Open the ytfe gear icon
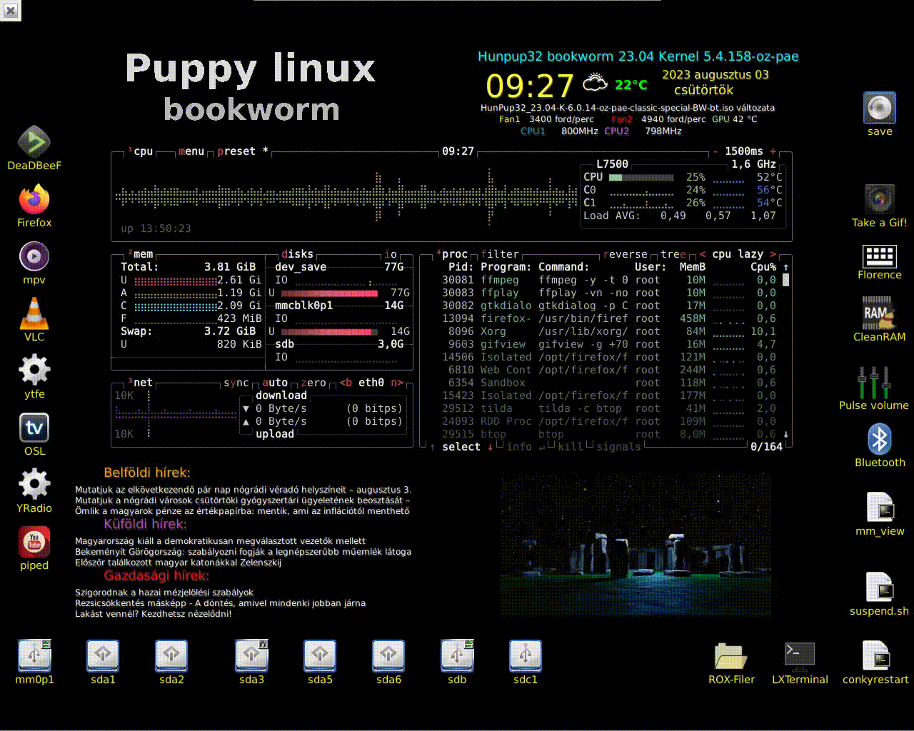The width and height of the screenshot is (914, 731). coord(34,370)
